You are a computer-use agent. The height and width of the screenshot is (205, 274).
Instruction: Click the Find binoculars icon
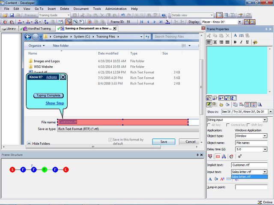click(x=149, y=15)
